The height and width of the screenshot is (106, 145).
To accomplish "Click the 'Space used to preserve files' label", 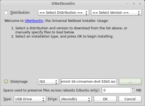I will tap(51, 90).
